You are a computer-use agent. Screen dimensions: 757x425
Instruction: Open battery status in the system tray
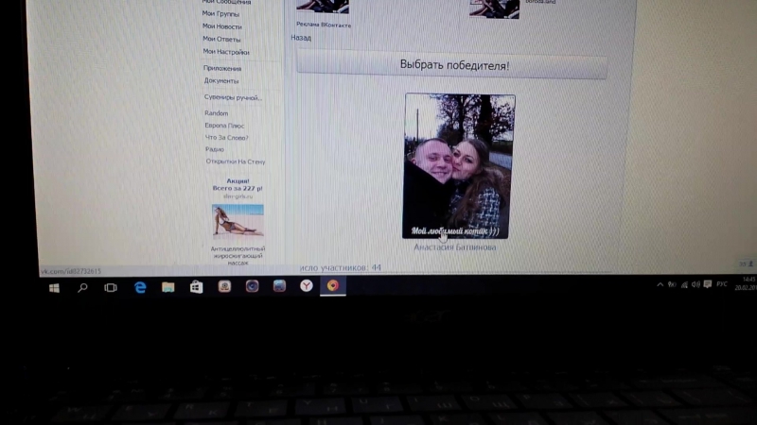[x=672, y=285]
